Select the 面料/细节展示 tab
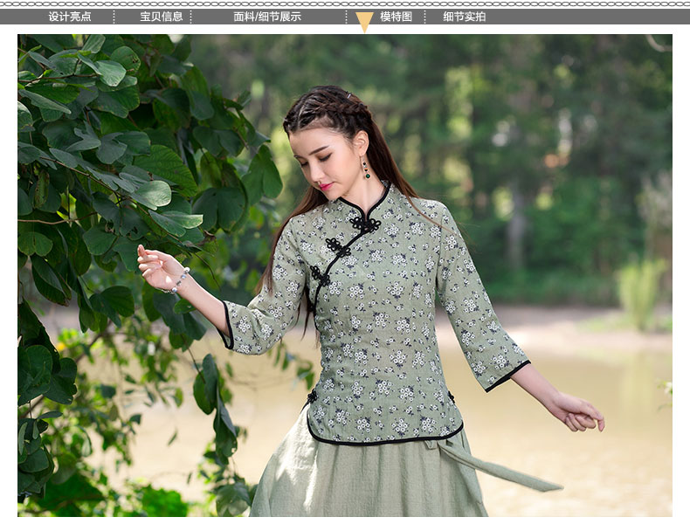The image size is (690, 524). pos(267,17)
